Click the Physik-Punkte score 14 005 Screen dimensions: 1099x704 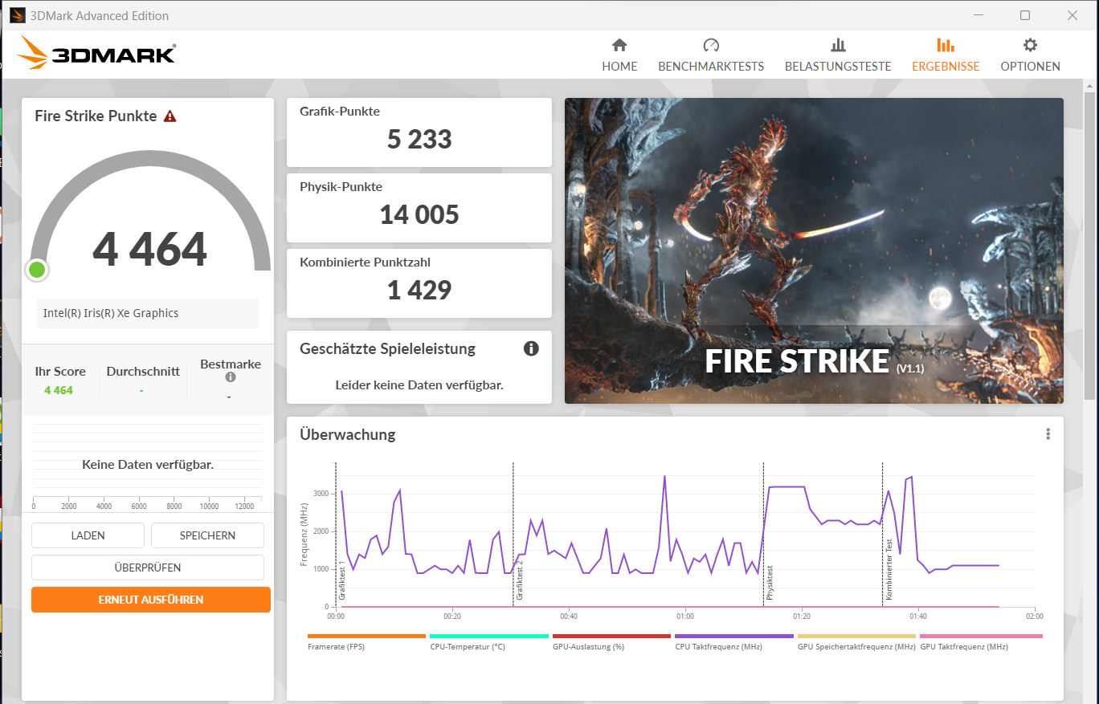coord(419,214)
